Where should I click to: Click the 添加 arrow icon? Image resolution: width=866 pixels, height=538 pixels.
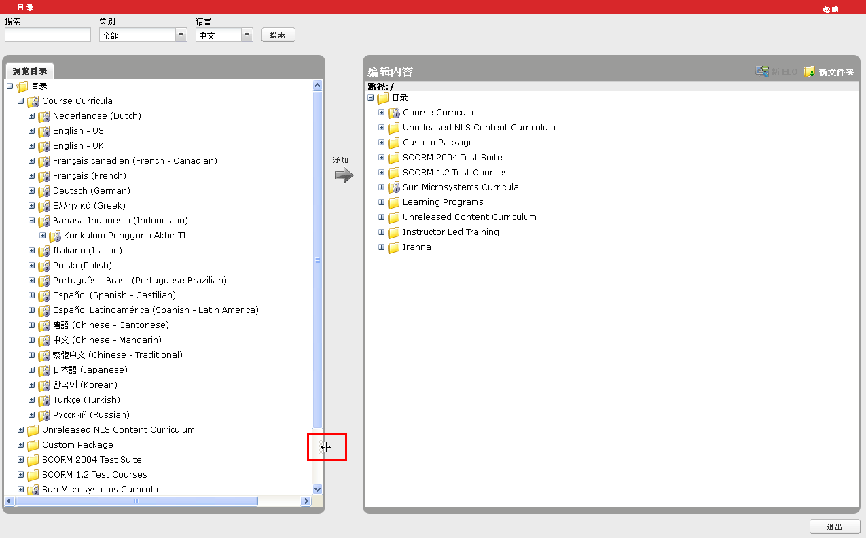[344, 176]
